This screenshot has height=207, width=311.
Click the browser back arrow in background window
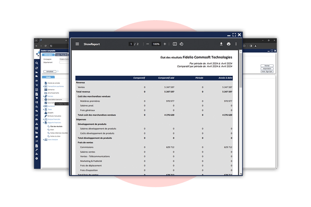37,46
